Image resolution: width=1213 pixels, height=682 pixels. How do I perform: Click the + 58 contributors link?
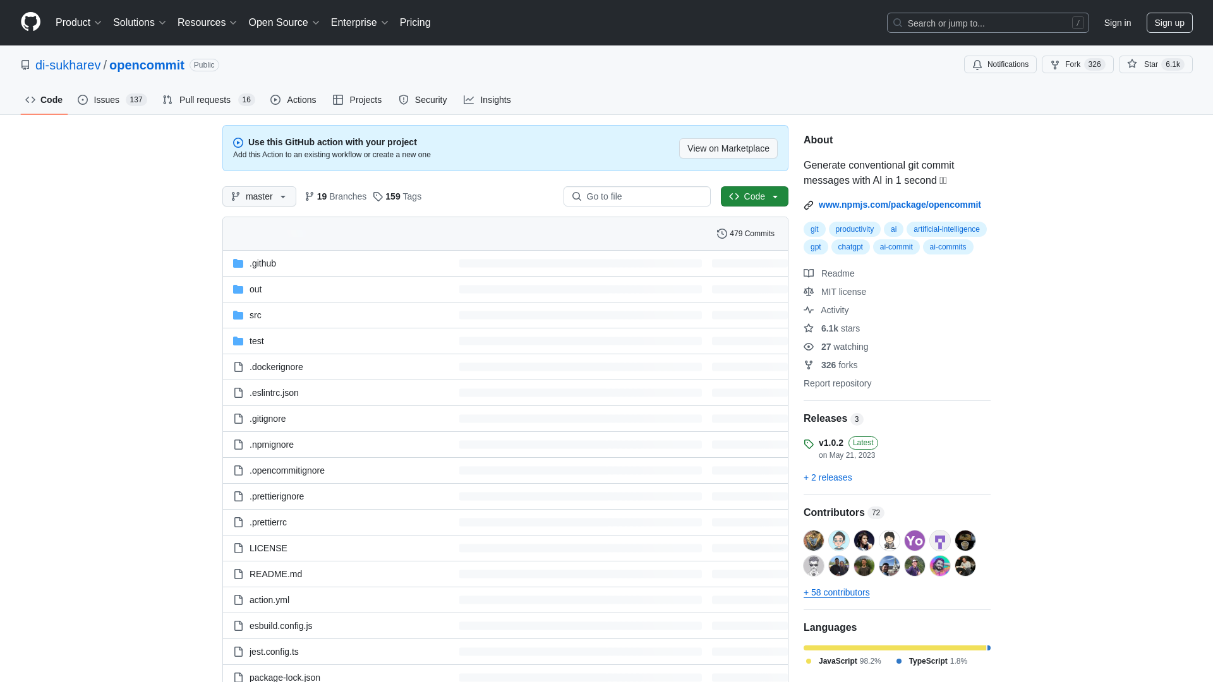[x=836, y=592]
